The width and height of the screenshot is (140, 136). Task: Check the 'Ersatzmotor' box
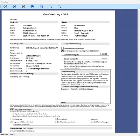(x=89, y=119)
